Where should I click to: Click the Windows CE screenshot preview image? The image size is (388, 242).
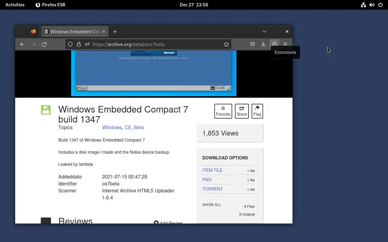(154, 73)
